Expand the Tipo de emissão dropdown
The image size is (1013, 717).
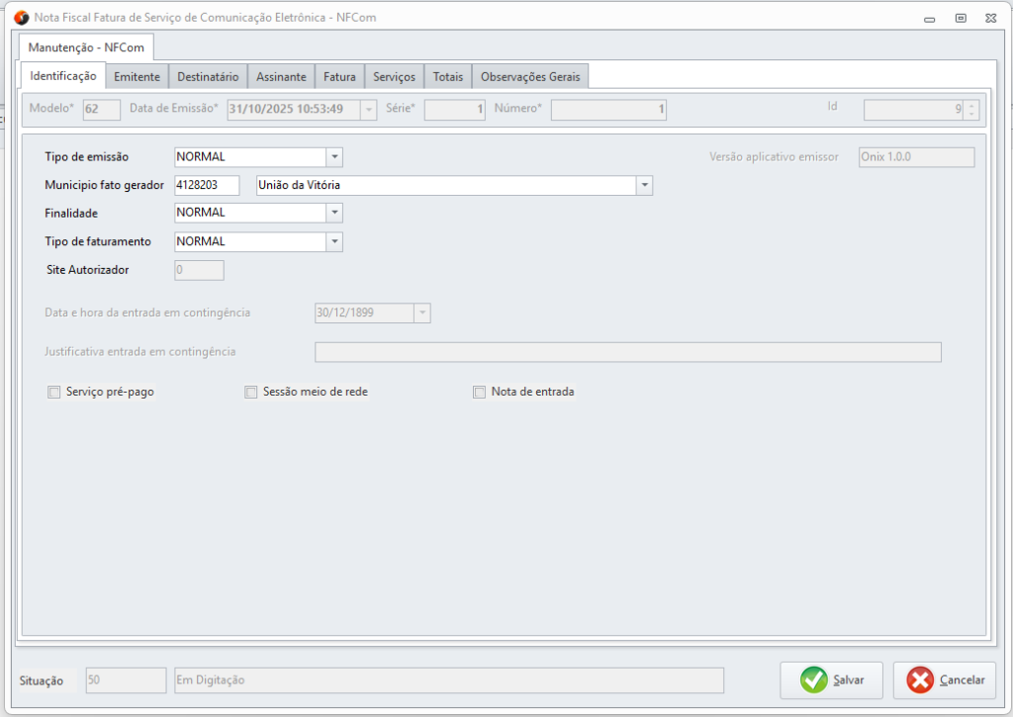[x=334, y=156]
